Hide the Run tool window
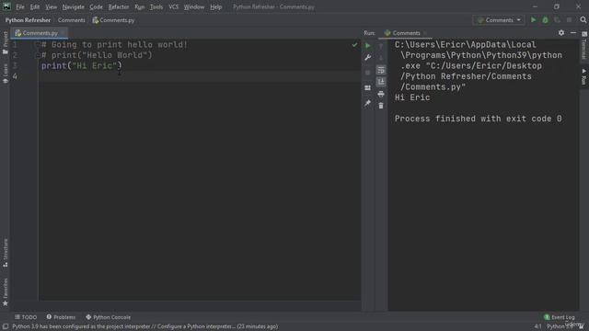This screenshot has width=589, height=331. (x=572, y=33)
